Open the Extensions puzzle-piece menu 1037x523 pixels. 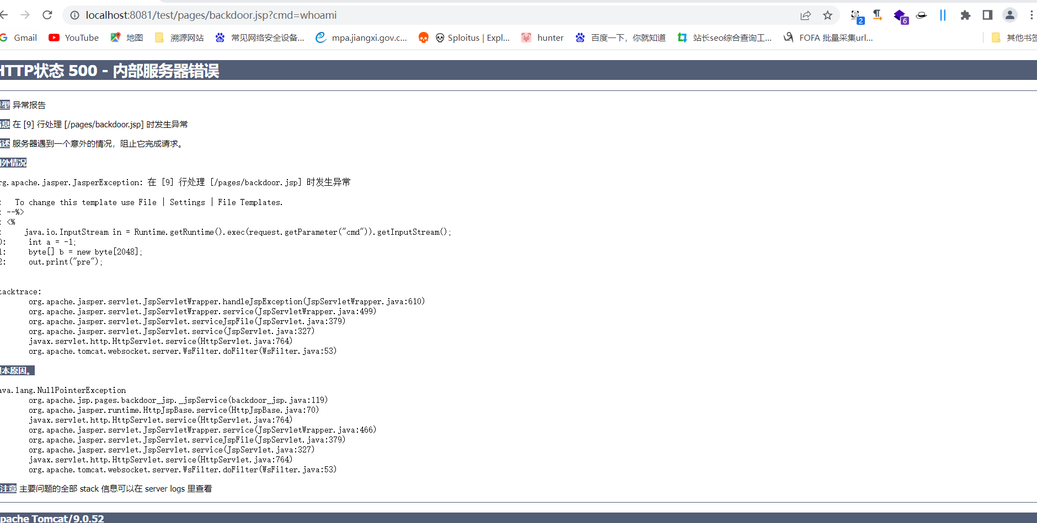pos(965,15)
